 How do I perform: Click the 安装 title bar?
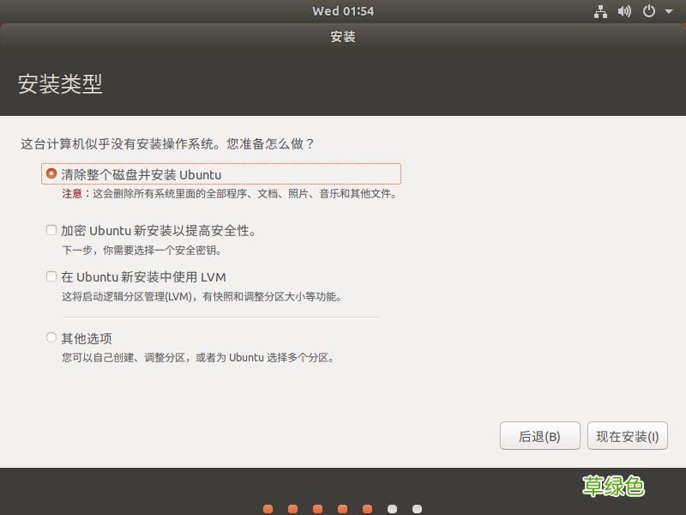coord(343,38)
